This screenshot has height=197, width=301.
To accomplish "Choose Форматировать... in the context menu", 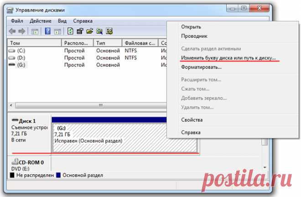I will 202,67.
